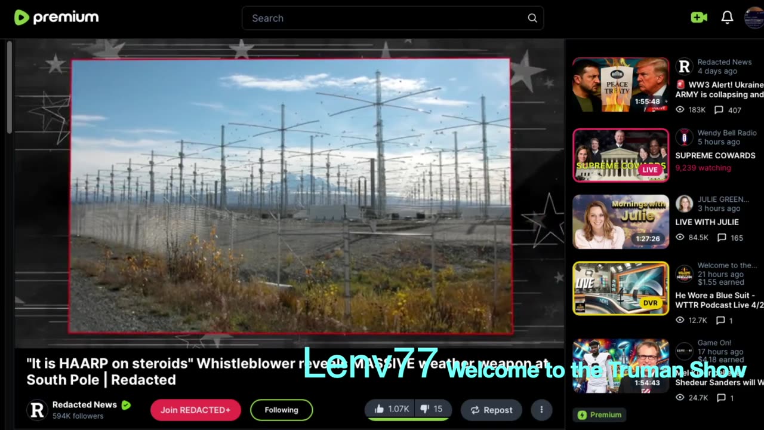Click the video title mentioning HAARP on steroids
The image size is (764, 430).
tap(287, 371)
